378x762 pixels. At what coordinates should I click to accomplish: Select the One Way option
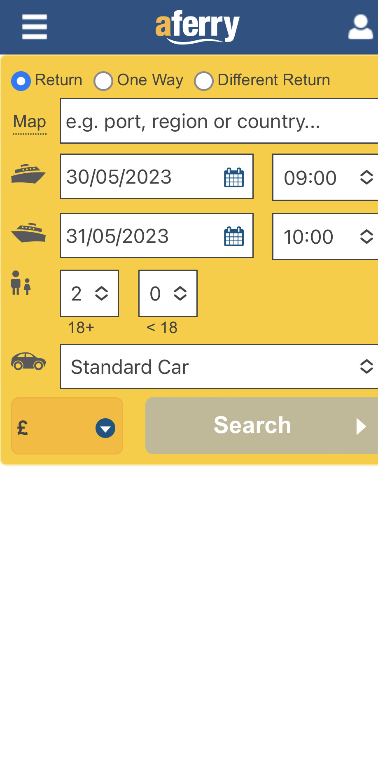click(103, 81)
